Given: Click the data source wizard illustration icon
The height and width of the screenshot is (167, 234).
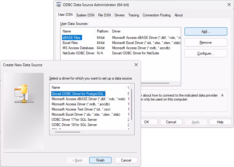Looking at the screenshot, I should (x=24, y=94).
